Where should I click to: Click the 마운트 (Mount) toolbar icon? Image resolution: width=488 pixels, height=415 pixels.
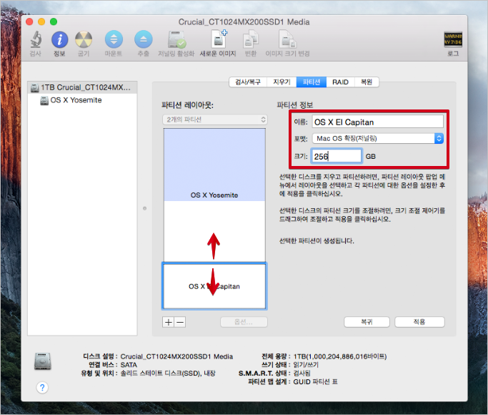[x=114, y=39]
